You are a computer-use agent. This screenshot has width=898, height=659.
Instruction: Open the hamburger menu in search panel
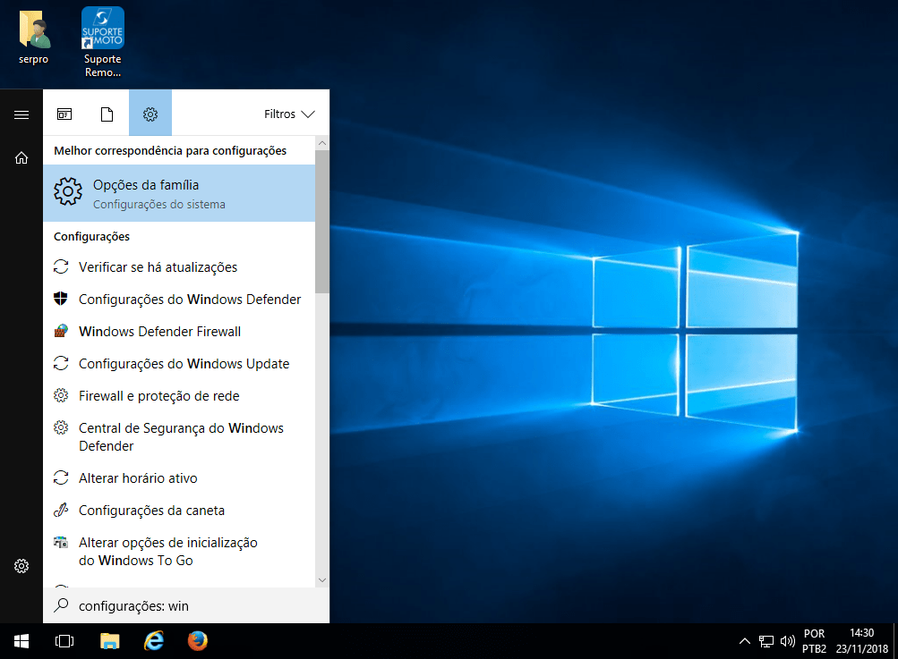pyautogui.click(x=21, y=114)
